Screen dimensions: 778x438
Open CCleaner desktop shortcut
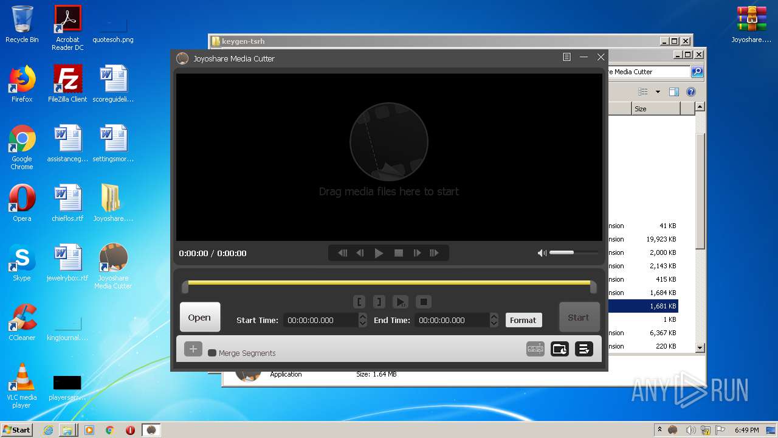click(x=22, y=322)
